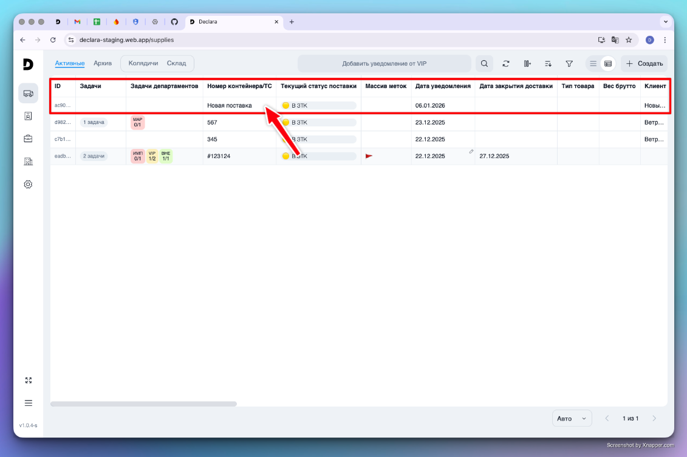Click the Declara D logo
Viewport: 687px width, 457px height.
tap(28, 64)
